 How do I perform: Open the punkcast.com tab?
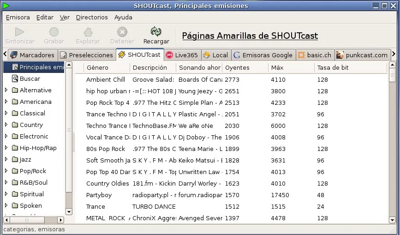362,55
